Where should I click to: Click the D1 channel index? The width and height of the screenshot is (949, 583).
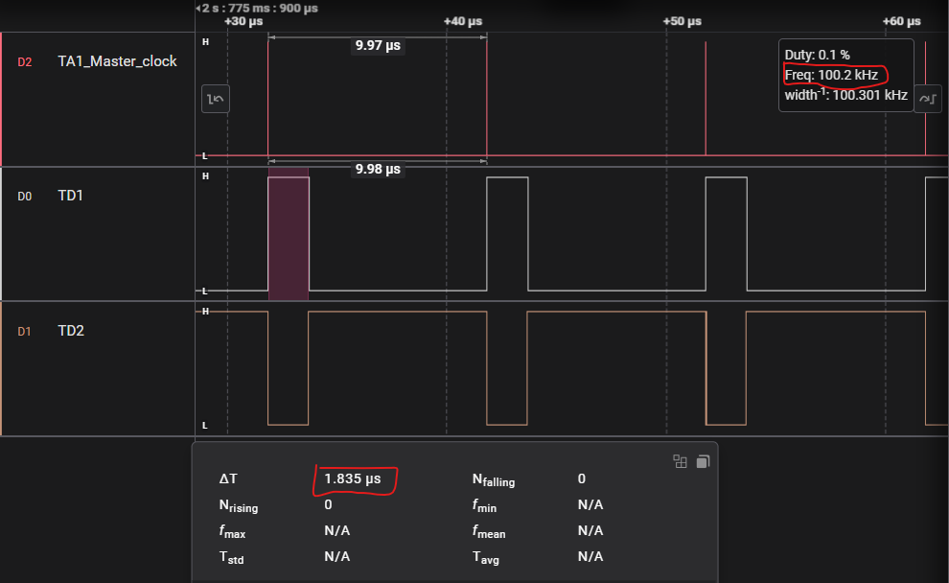click(24, 332)
